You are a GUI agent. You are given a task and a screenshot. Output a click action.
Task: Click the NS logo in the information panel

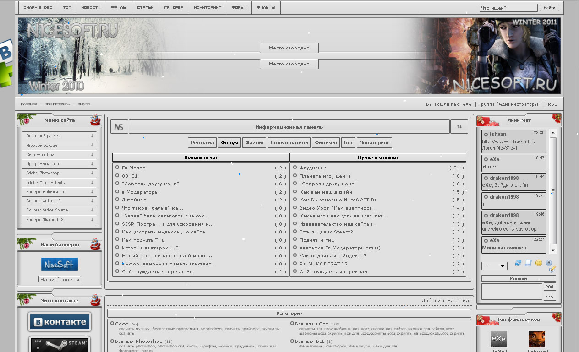(119, 127)
